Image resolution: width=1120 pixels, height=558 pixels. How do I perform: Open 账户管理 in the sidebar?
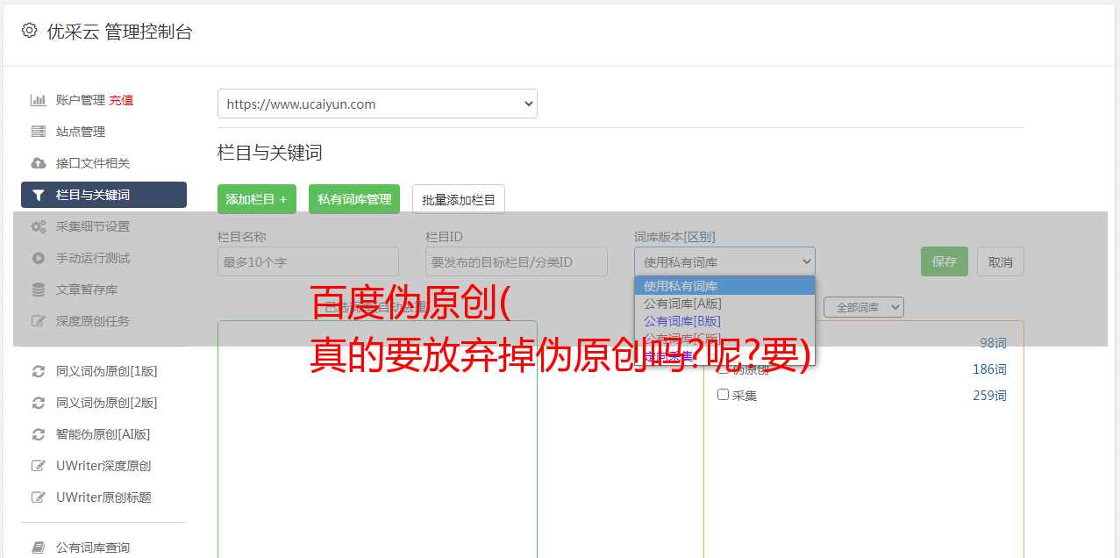(x=81, y=100)
